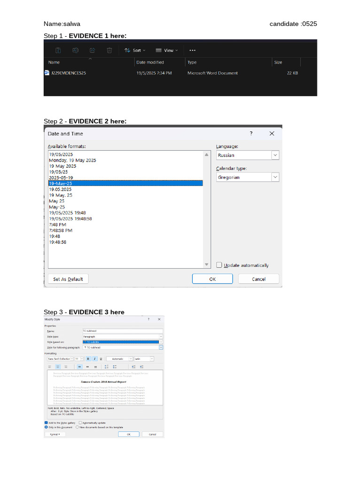
Task: Click the Delete trash icon in File Explorer
Action: click(x=109, y=50)
